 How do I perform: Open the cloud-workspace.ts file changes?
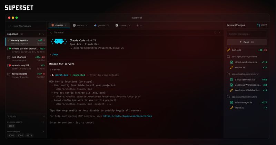click(248, 62)
